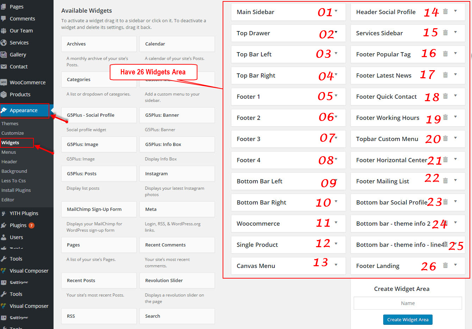Delete the Services Sidebar widget area
The image size is (472, 329).
(445, 33)
